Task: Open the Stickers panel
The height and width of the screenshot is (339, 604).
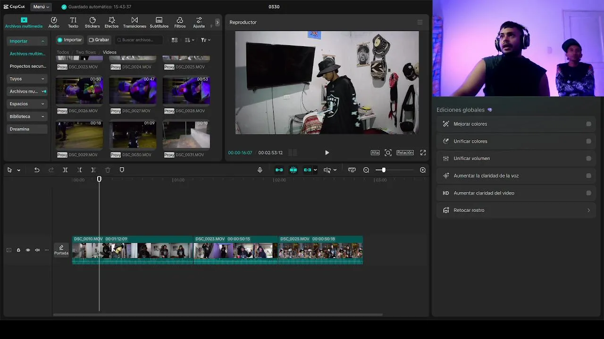Action: point(92,23)
